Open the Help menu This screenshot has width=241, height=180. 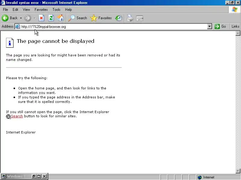tap(68, 10)
